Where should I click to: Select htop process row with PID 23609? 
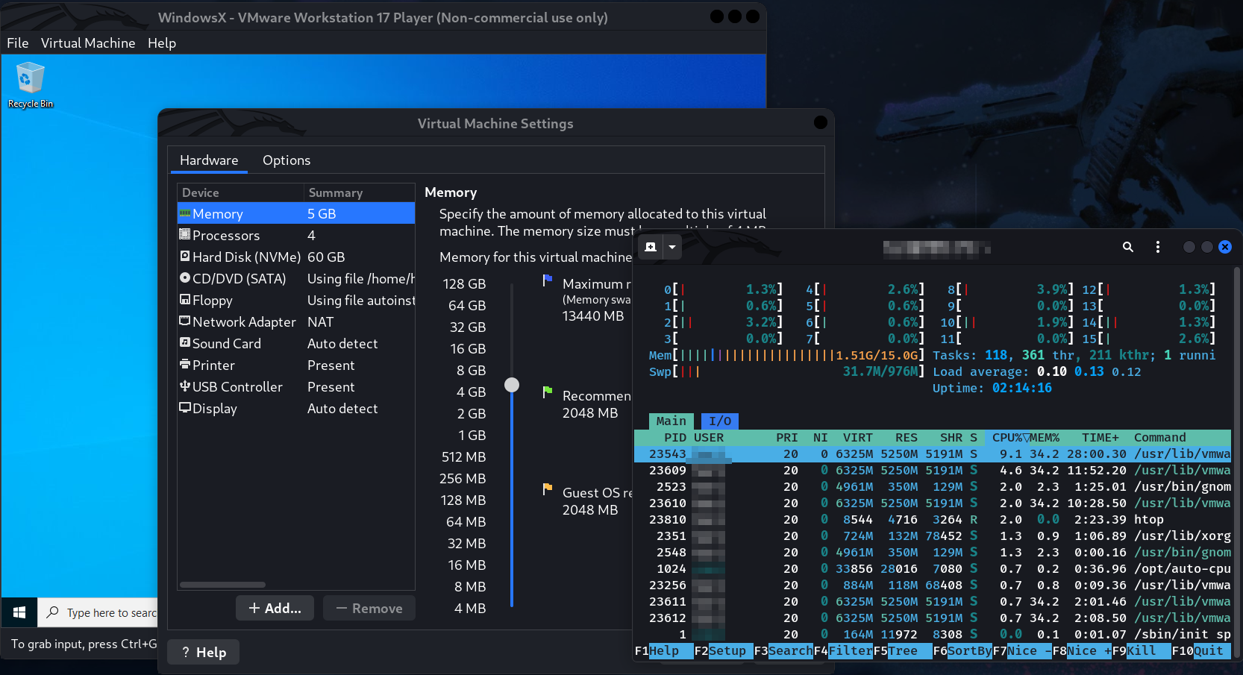click(x=933, y=470)
